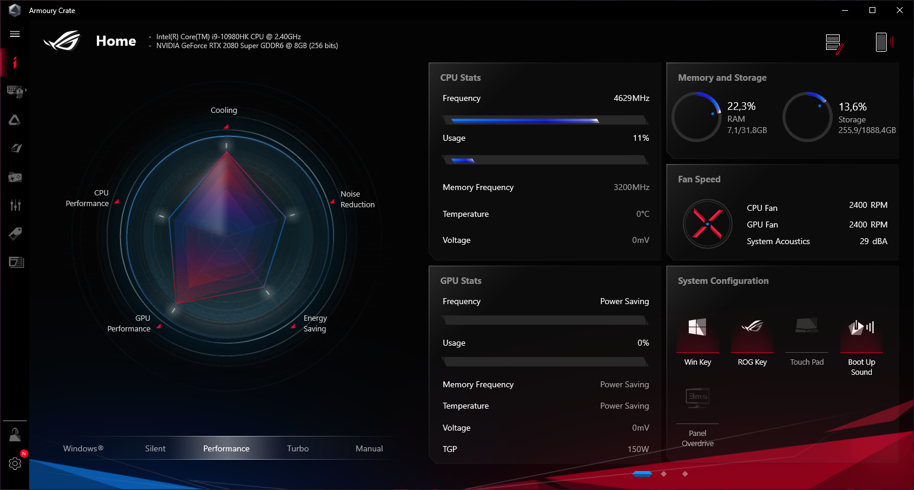Select the Manual operating mode
This screenshot has width=914, height=490.
pos(369,448)
